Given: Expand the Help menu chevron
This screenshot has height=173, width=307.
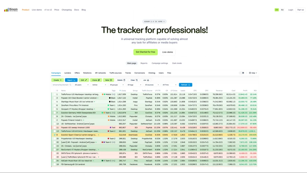Looking at the screenshot, I should click(256, 73).
